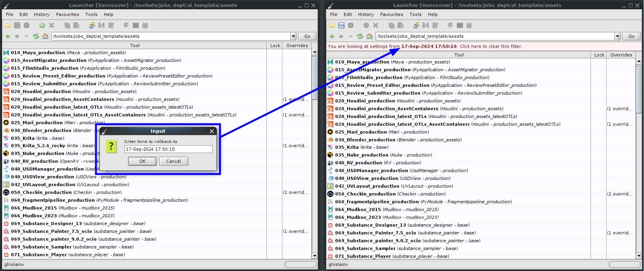This screenshot has height=271, width=644.
Task: Click the open folder icon in right window toolbar
Action: [x=332, y=25]
